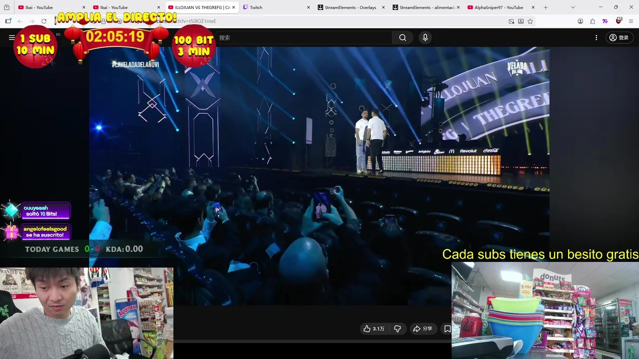
Task: Save the video with the bookmark icon
Action: (447, 329)
